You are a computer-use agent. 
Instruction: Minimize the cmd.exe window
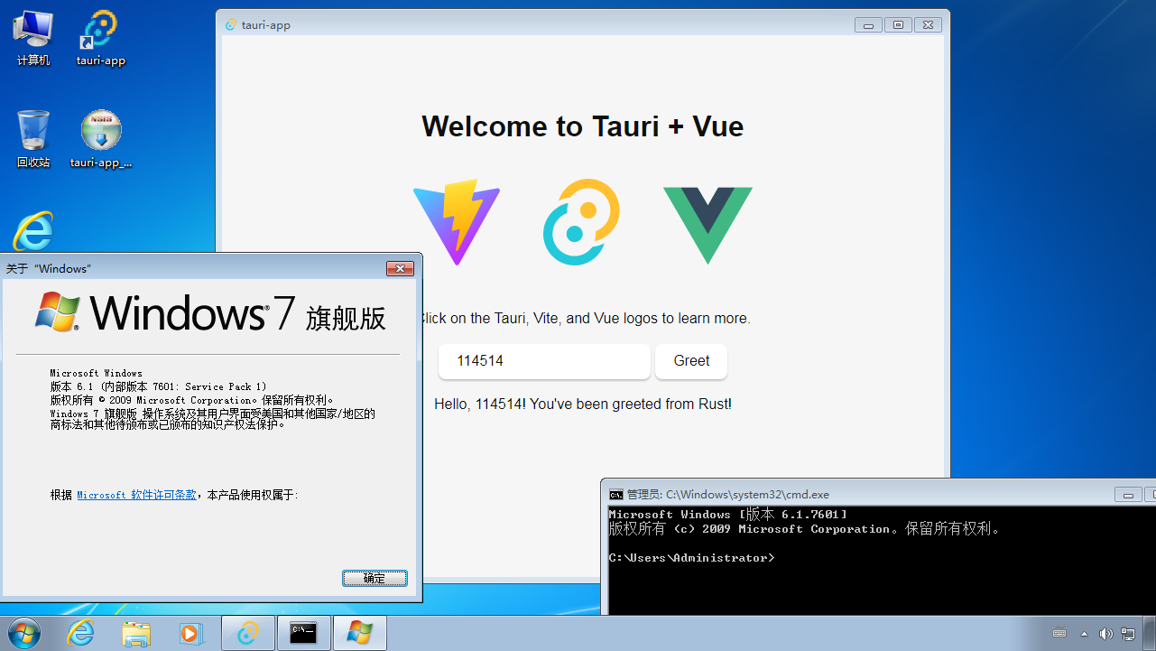pos(1128,494)
